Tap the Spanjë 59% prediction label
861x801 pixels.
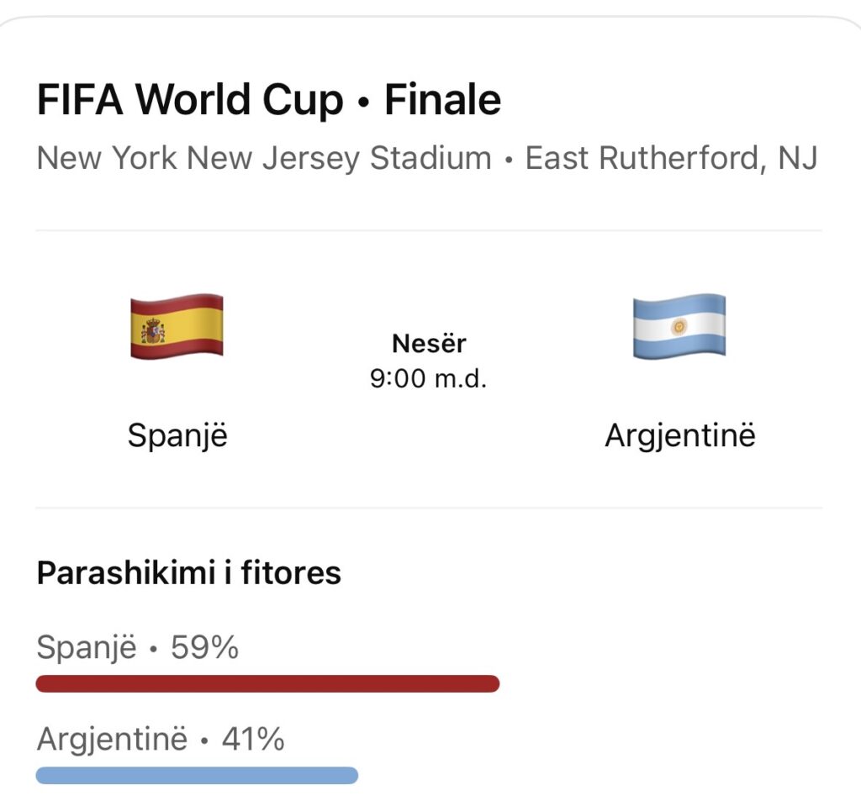coord(137,648)
